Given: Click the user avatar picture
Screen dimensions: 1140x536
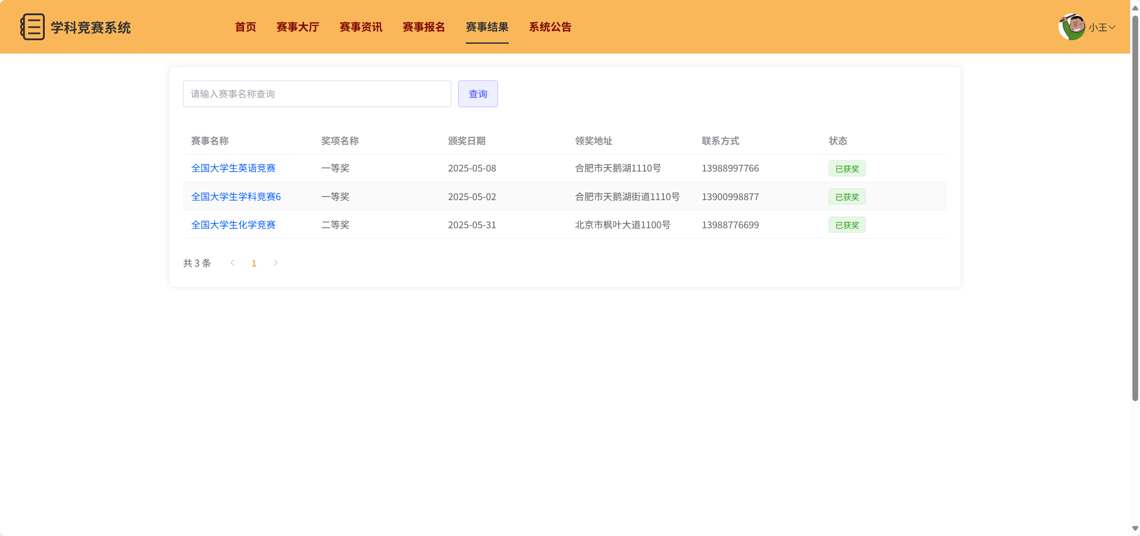Looking at the screenshot, I should [x=1072, y=27].
